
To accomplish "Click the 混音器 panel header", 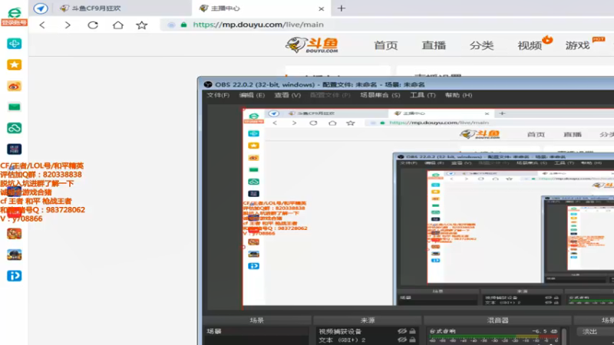I will (497, 320).
